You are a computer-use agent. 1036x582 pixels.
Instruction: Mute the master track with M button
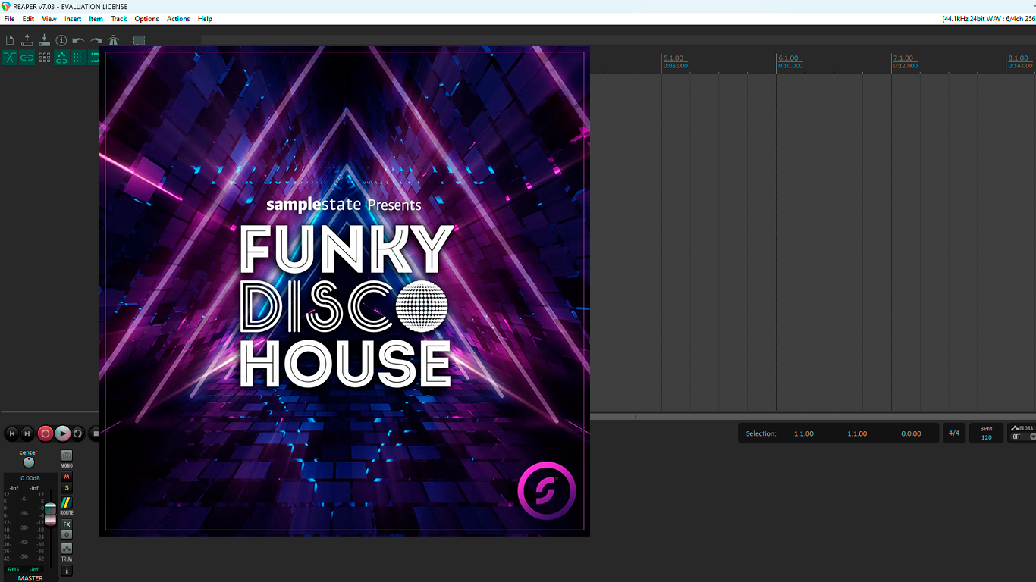pyautogui.click(x=67, y=477)
